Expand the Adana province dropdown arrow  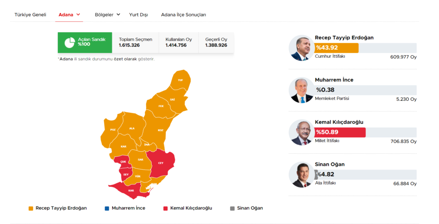point(78,15)
